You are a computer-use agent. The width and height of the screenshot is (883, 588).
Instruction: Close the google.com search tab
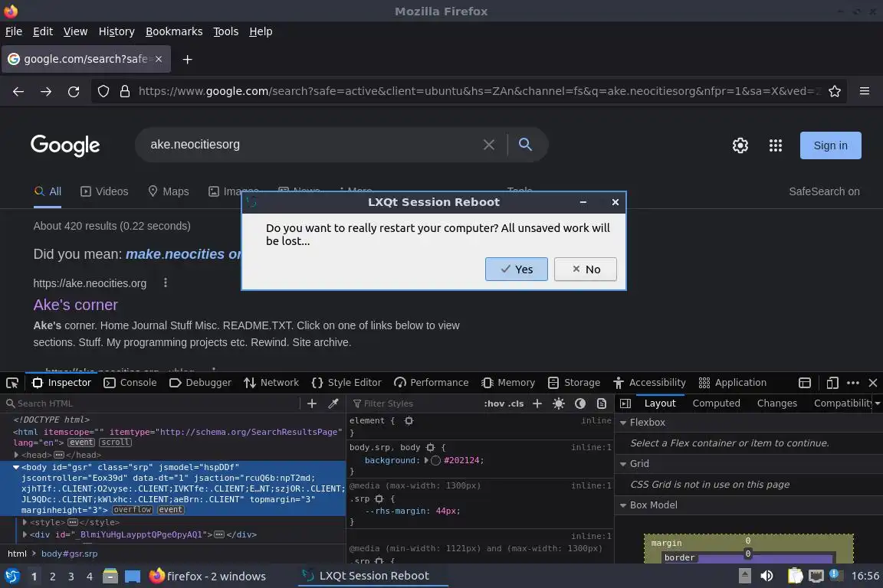pyautogui.click(x=159, y=59)
